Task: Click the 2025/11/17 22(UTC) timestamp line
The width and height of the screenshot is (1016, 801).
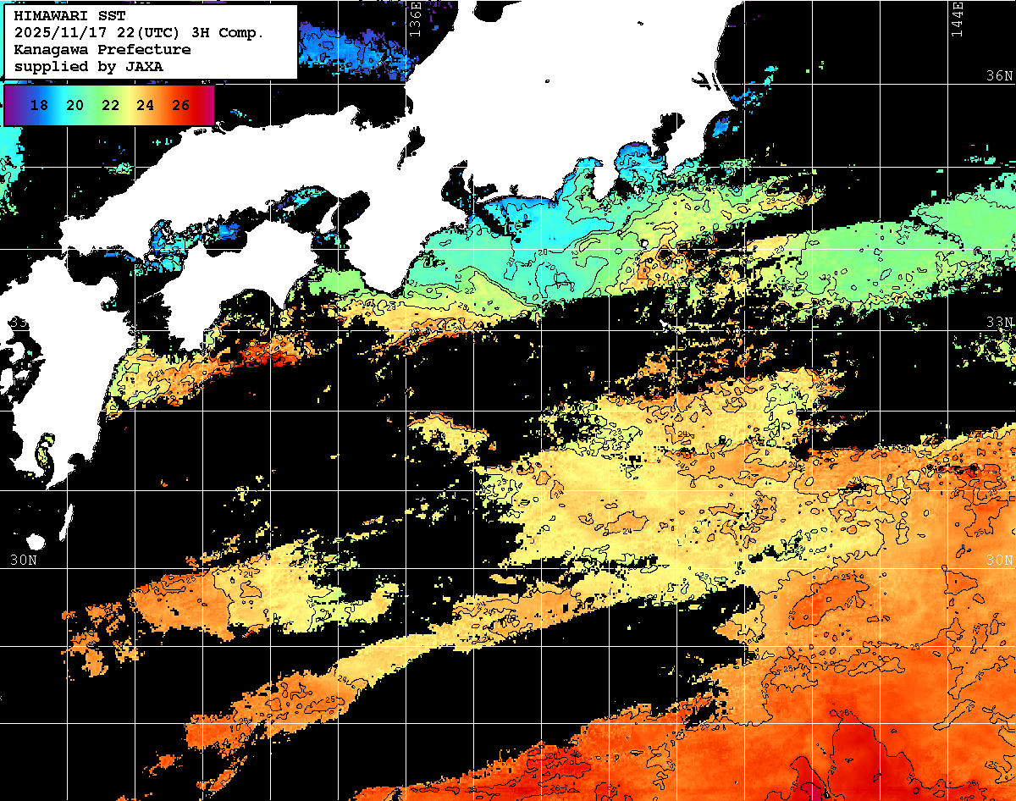Action: (139, 32)
